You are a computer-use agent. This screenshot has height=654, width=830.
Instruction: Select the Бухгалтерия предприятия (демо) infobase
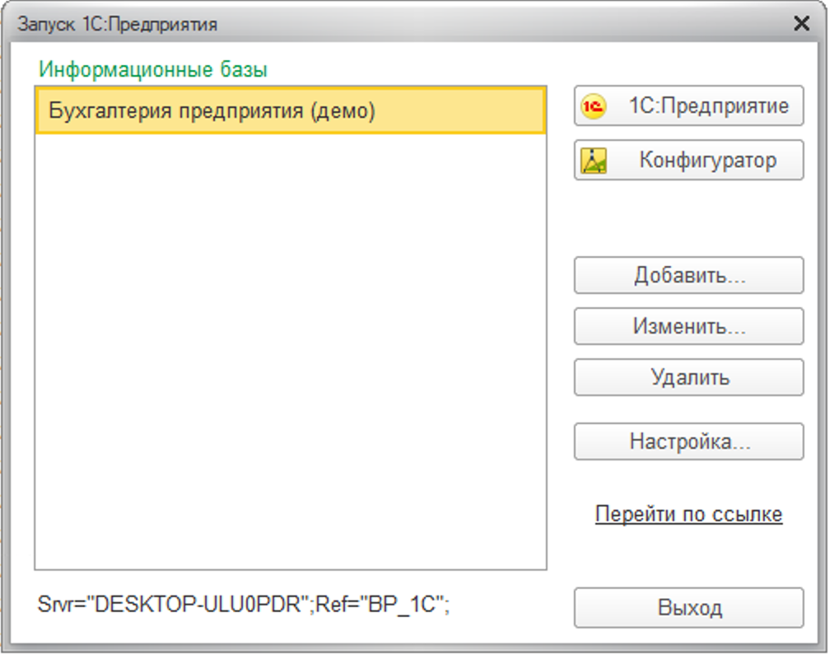click(x=291, y=110)
